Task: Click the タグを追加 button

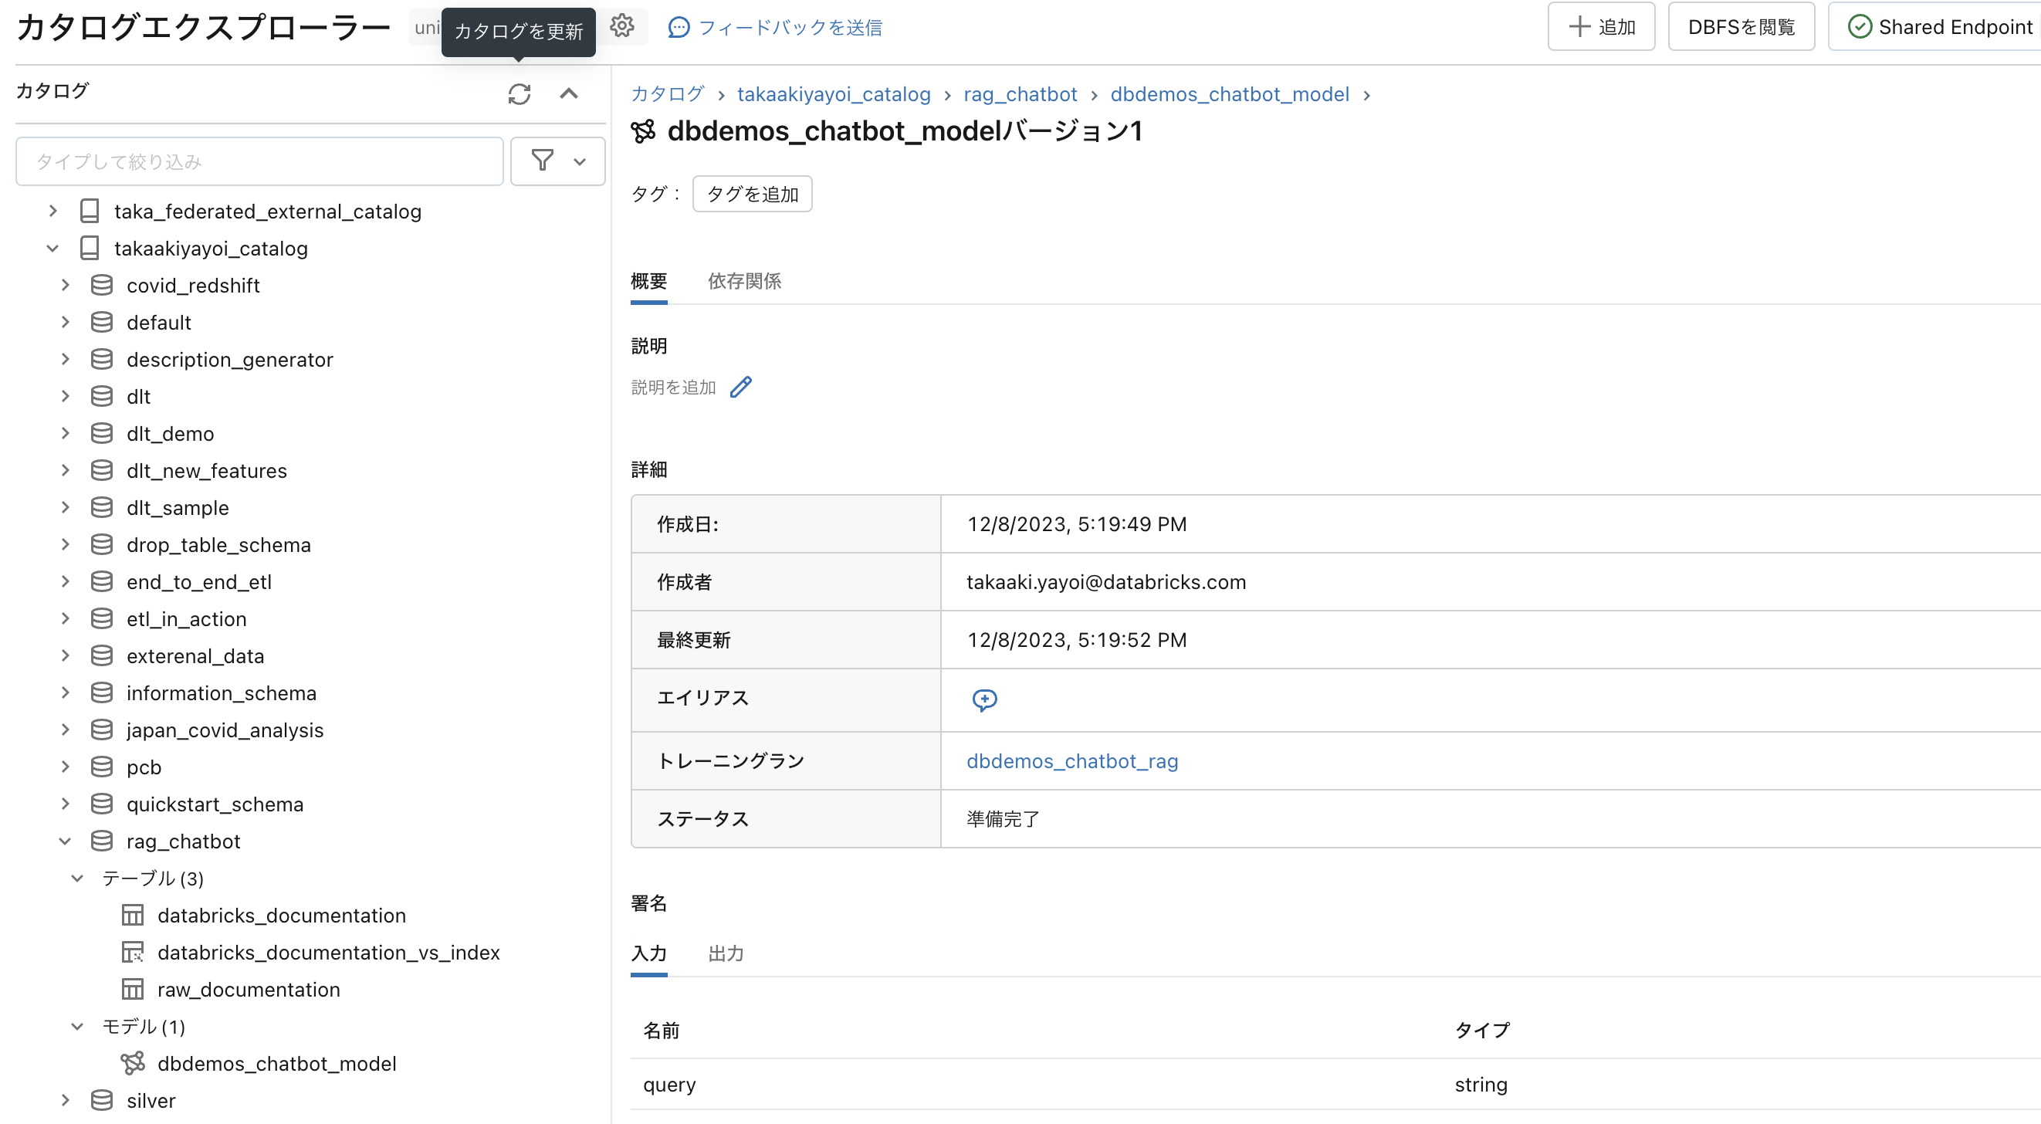Action: tap(752, 194)
